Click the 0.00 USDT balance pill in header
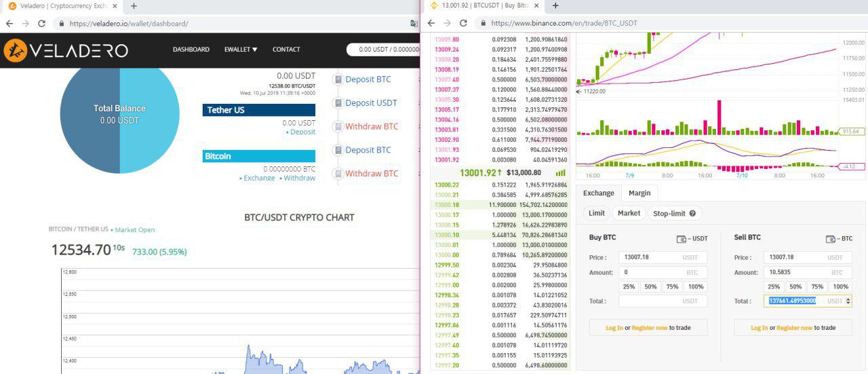Image resolution: width=868 pixels, height=374 pixels. coord(384,50)
